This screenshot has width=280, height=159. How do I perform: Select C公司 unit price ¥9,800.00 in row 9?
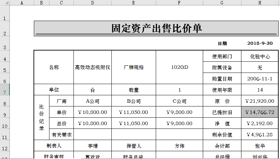click(x=179, y=112)
